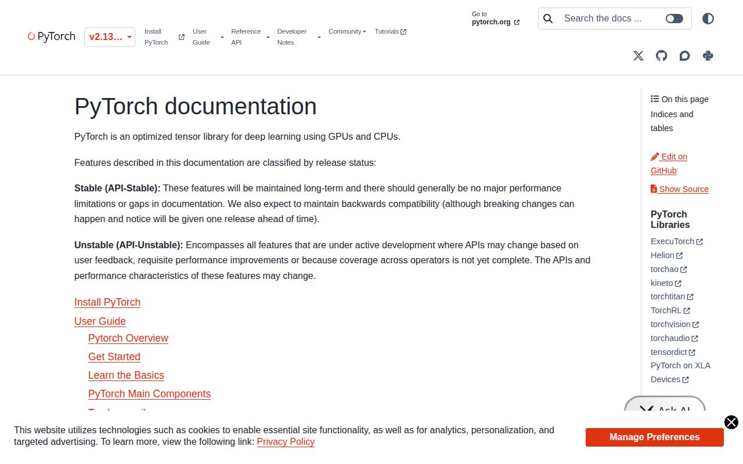Image resolution: width=743 pixels, height=464 pixels.
Task: Toggle the switch in the search bar
Action: pyautogui.click(x=675, y=19)
